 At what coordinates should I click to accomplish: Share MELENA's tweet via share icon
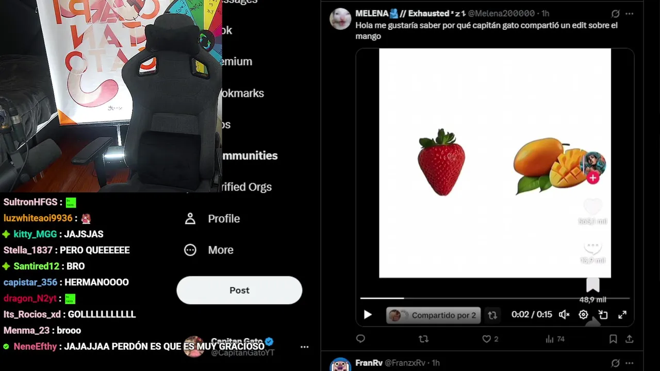[x=630, y=339]
